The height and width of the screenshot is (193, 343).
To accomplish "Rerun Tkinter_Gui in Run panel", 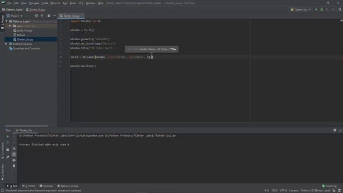I will [x=8, y=136].
